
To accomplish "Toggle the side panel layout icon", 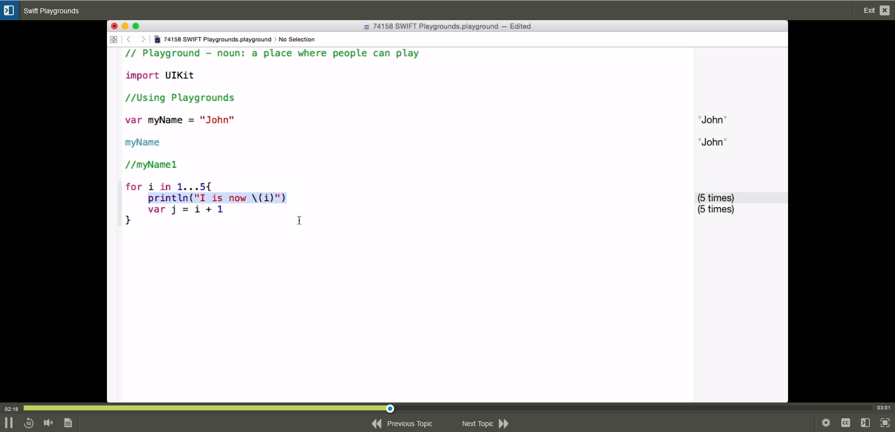I will point(865,423).
